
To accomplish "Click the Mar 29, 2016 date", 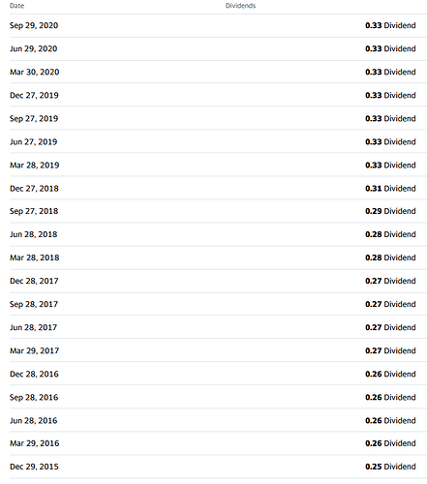I will coord(35,443).
